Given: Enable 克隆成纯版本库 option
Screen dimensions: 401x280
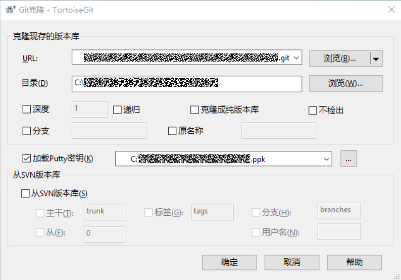Looking at the screenshot, I should tap(194, 110).
